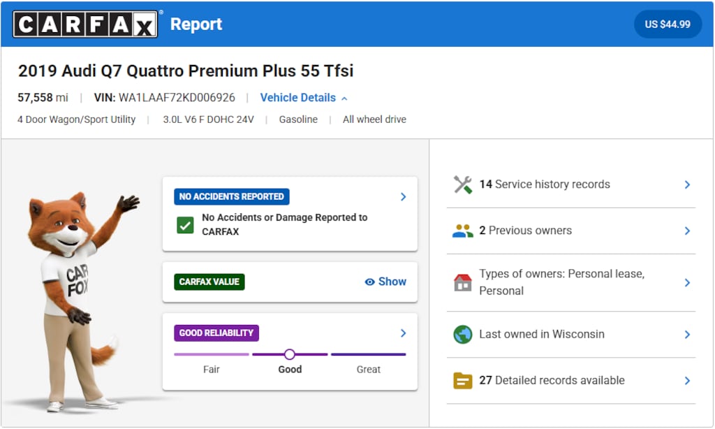
Task: Click the US $44.99 price button
Action: coord(667,24)
